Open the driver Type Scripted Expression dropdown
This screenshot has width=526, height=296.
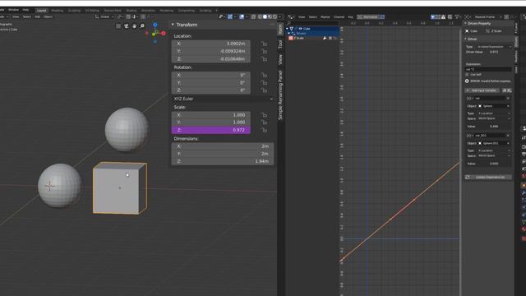click(x=494, y=47)
